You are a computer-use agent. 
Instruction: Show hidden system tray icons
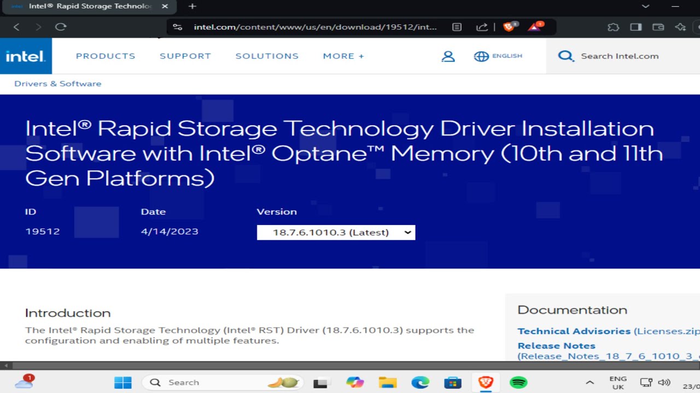pyautogui.click(x=590, y=383)
